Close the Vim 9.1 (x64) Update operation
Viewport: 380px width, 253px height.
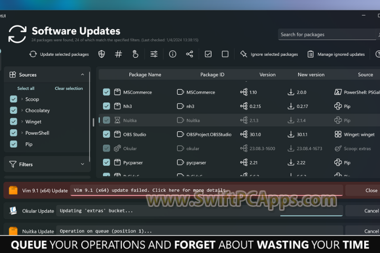(363, 190)
